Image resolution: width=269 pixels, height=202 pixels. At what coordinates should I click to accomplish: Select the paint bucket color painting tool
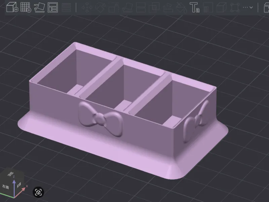181,7
